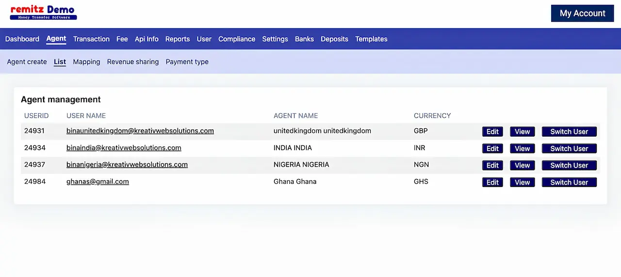
Task: Select the Fee menu item
Action: pyautogui.click(x=122, y=39)
